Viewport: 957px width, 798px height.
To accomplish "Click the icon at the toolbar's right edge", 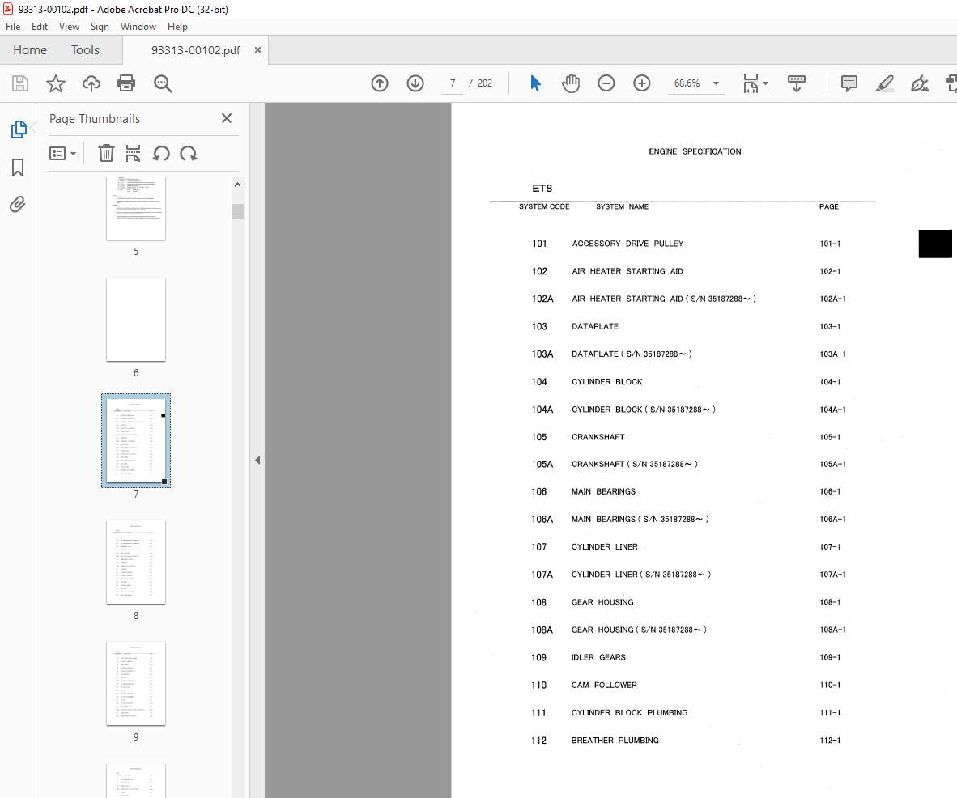I will pos(951,83).
